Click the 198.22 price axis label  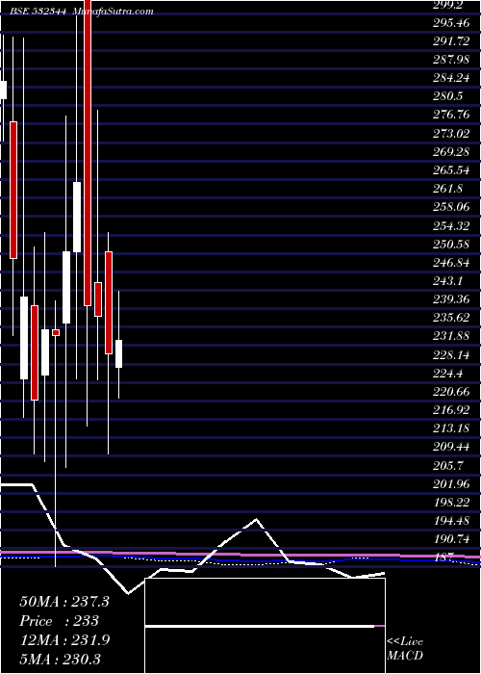[x=451, y=503]
